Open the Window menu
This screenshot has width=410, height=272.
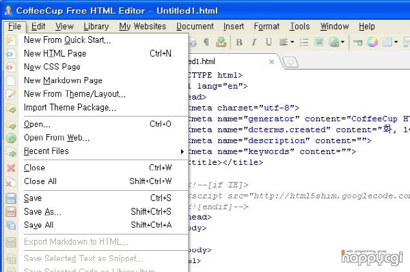(x=334, y=27)
